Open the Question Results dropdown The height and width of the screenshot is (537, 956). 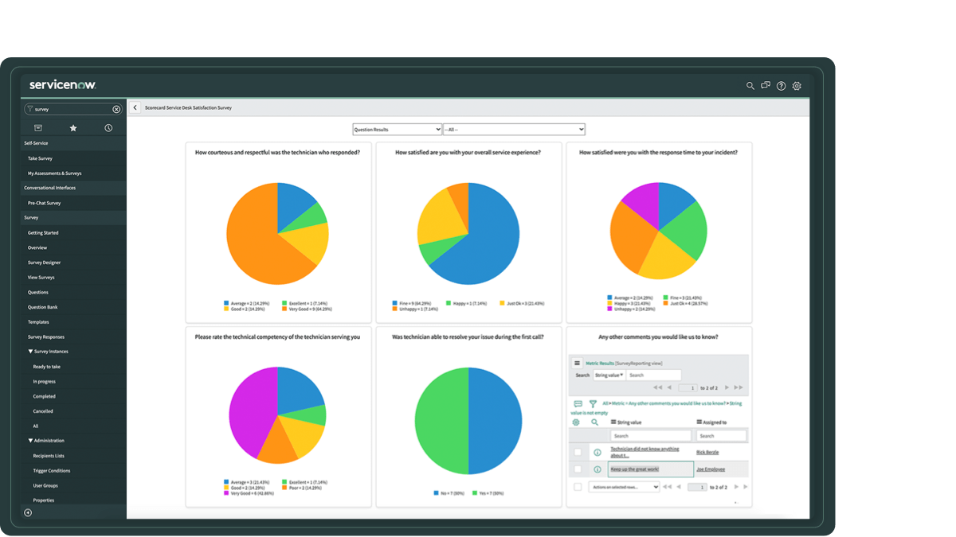coord(397,128)
